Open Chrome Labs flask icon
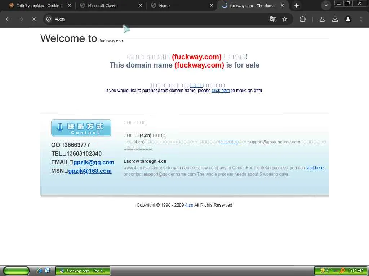Viewport: 369px width, 276px height. click(x=322, y=19)
